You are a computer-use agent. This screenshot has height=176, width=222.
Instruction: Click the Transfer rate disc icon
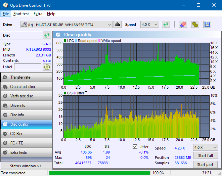click(x=5, y=77)
